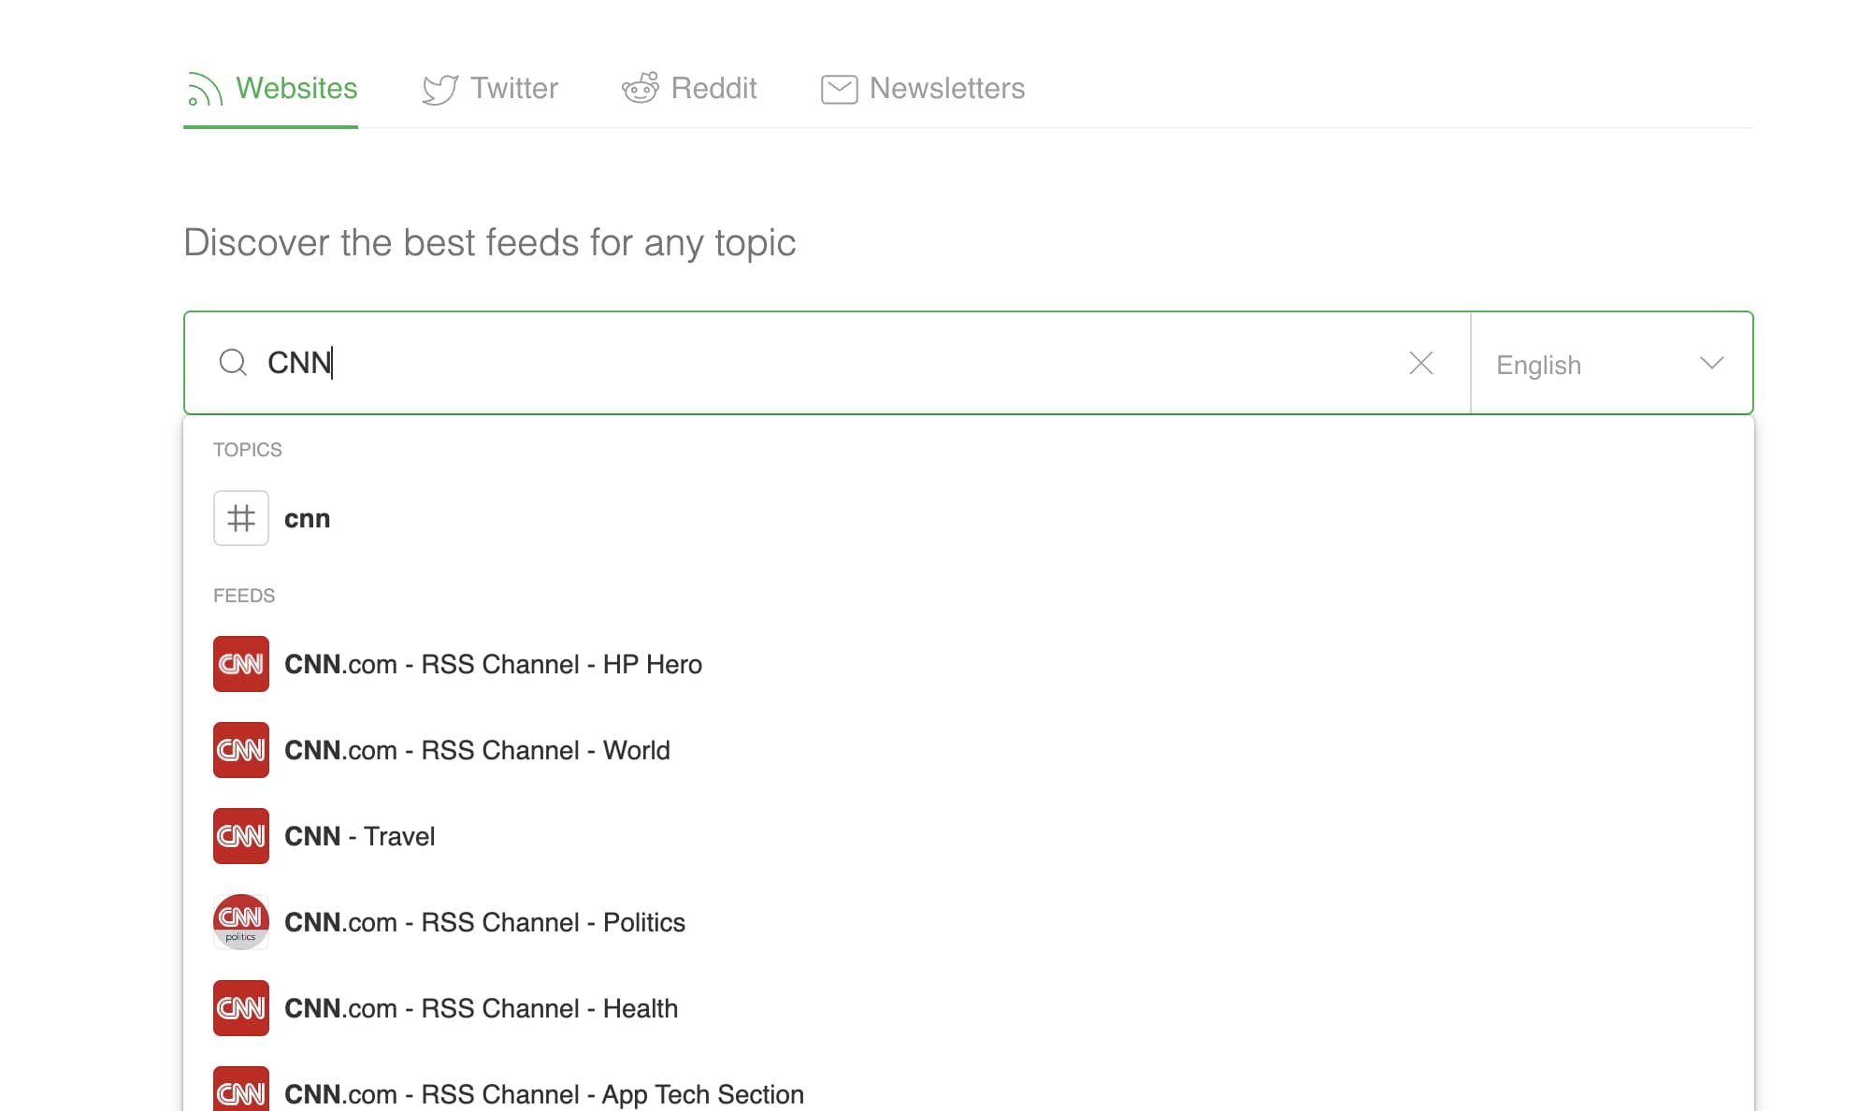
Task: Expand language list via chevron arrow
Action: [1712, 363]
